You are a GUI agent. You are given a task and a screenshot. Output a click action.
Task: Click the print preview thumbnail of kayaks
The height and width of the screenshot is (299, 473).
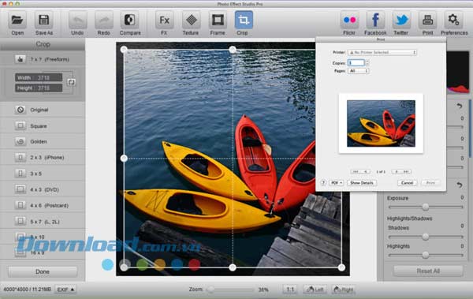click(x=381, y=124)
